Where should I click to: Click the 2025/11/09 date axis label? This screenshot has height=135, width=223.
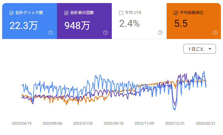(144, 123)
